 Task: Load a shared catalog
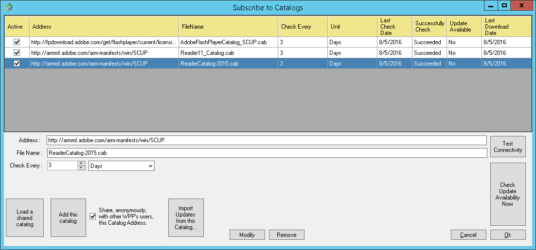point(25,217)
